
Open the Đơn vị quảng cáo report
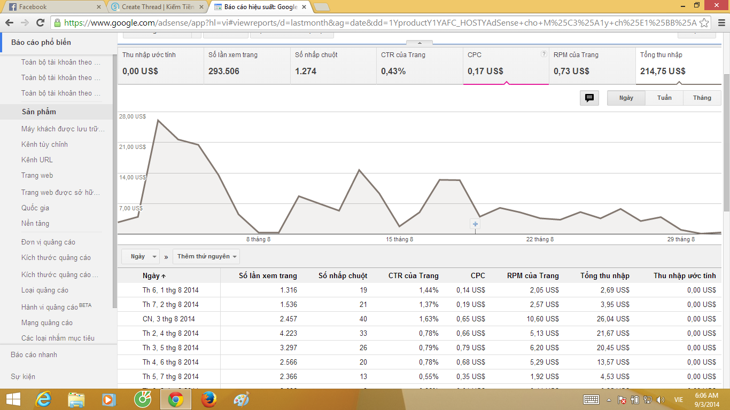coord(48,242)
